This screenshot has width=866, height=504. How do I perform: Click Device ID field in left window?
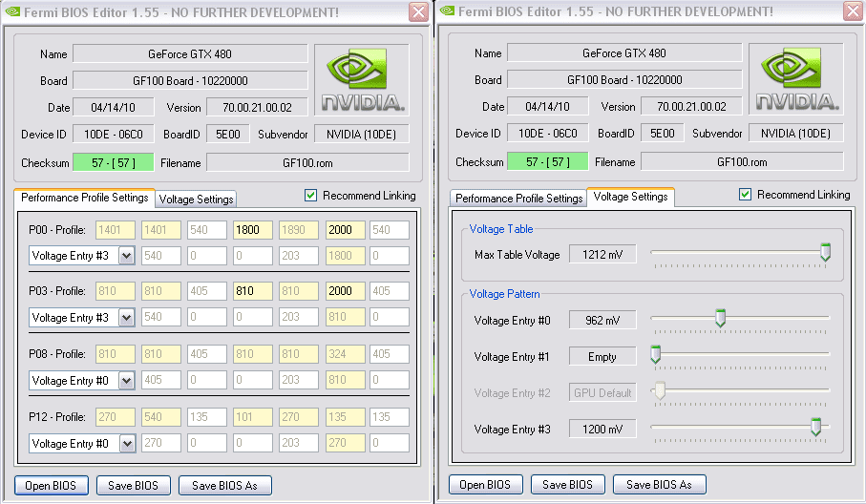(114, 135)
